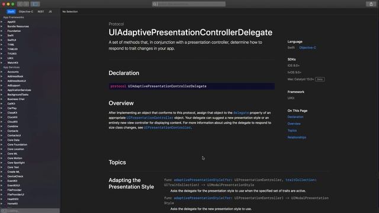
Task: Focus the sidebar filter field
Action: [30, 211]
